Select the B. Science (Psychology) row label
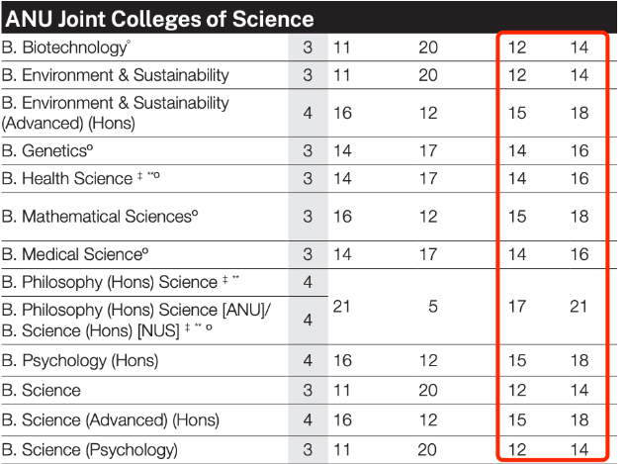The width and height of the screenshot is (626, 464). pos(89,450)
